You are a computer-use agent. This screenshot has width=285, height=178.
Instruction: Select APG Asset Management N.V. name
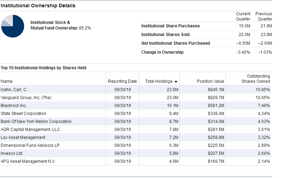tap(28, 161)
